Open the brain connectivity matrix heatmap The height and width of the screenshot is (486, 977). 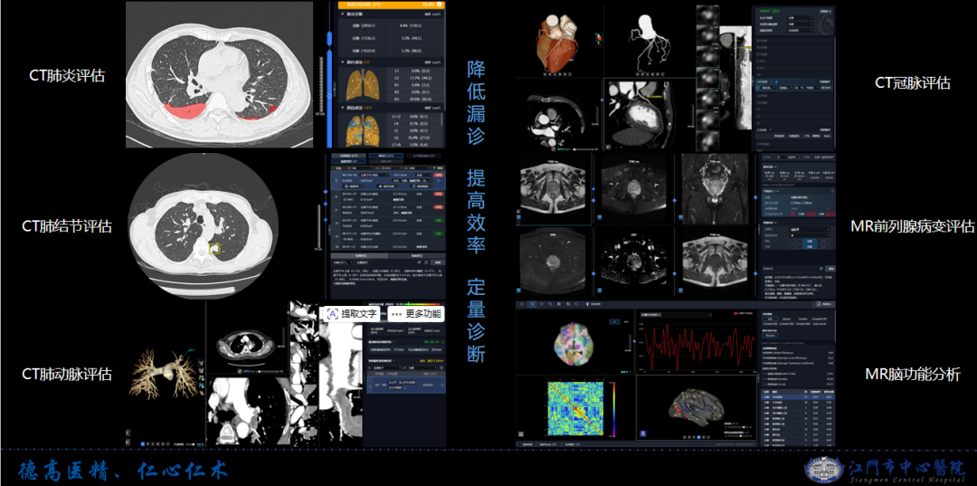(575, 406)
